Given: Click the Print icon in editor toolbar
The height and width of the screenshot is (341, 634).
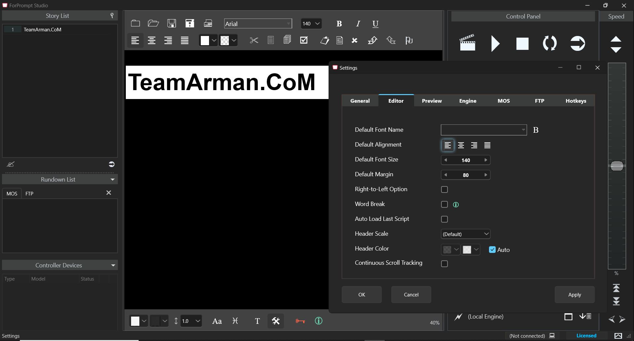Looking at the screenshot, I should pos(208,23).
